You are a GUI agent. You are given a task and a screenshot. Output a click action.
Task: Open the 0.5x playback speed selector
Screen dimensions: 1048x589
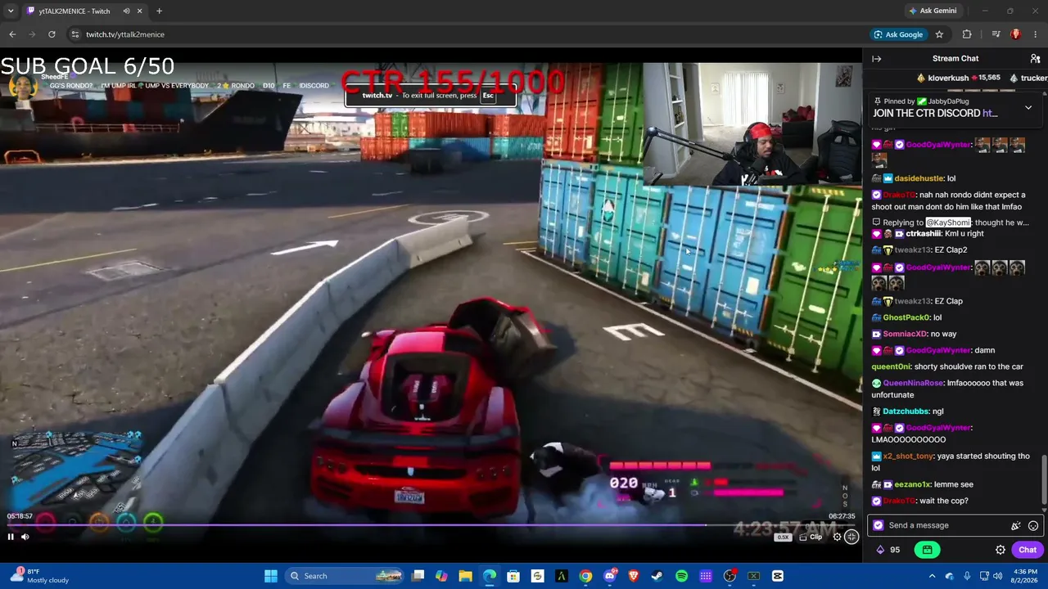pos(783,537)
